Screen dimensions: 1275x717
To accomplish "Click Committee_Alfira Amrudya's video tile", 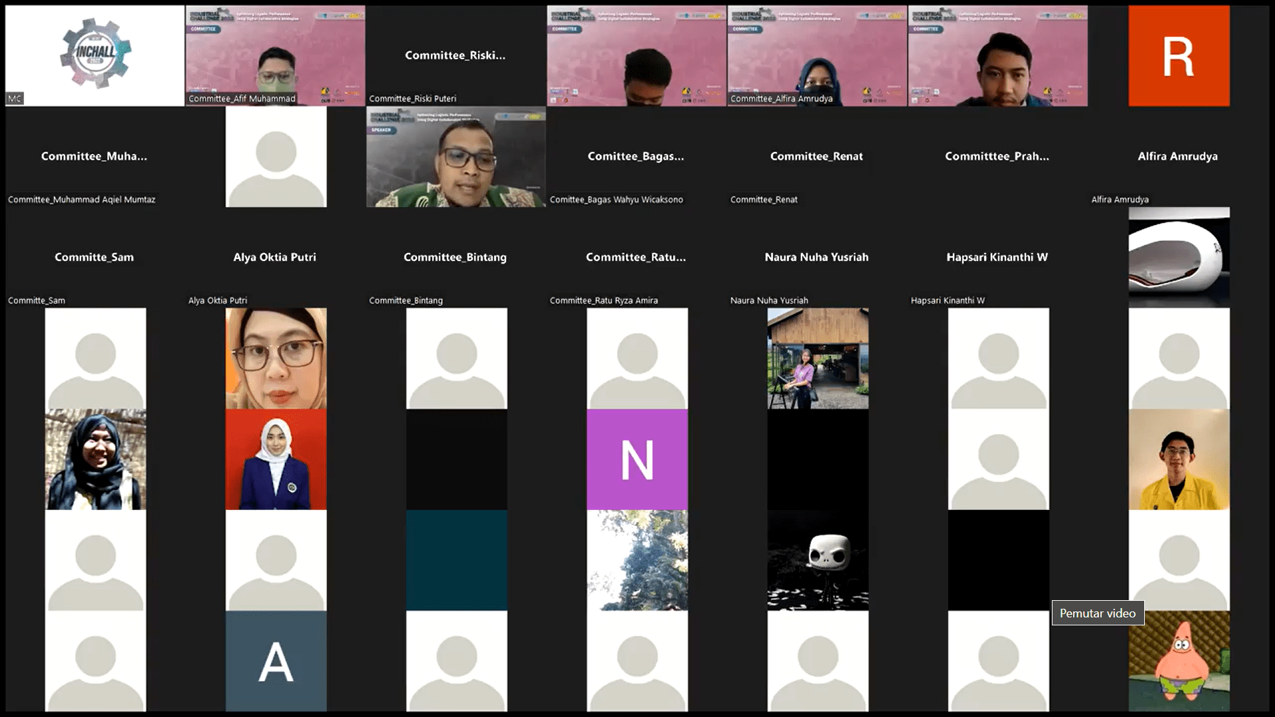I will coord(817,56).
